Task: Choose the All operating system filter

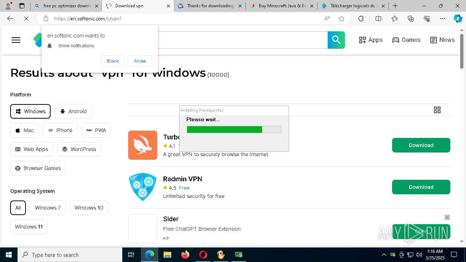Action: click(x=18, y=208)
